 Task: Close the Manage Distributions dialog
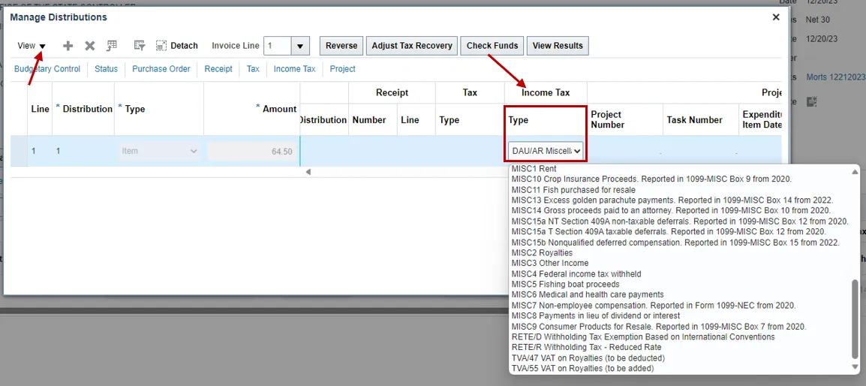tap(776, 17)
